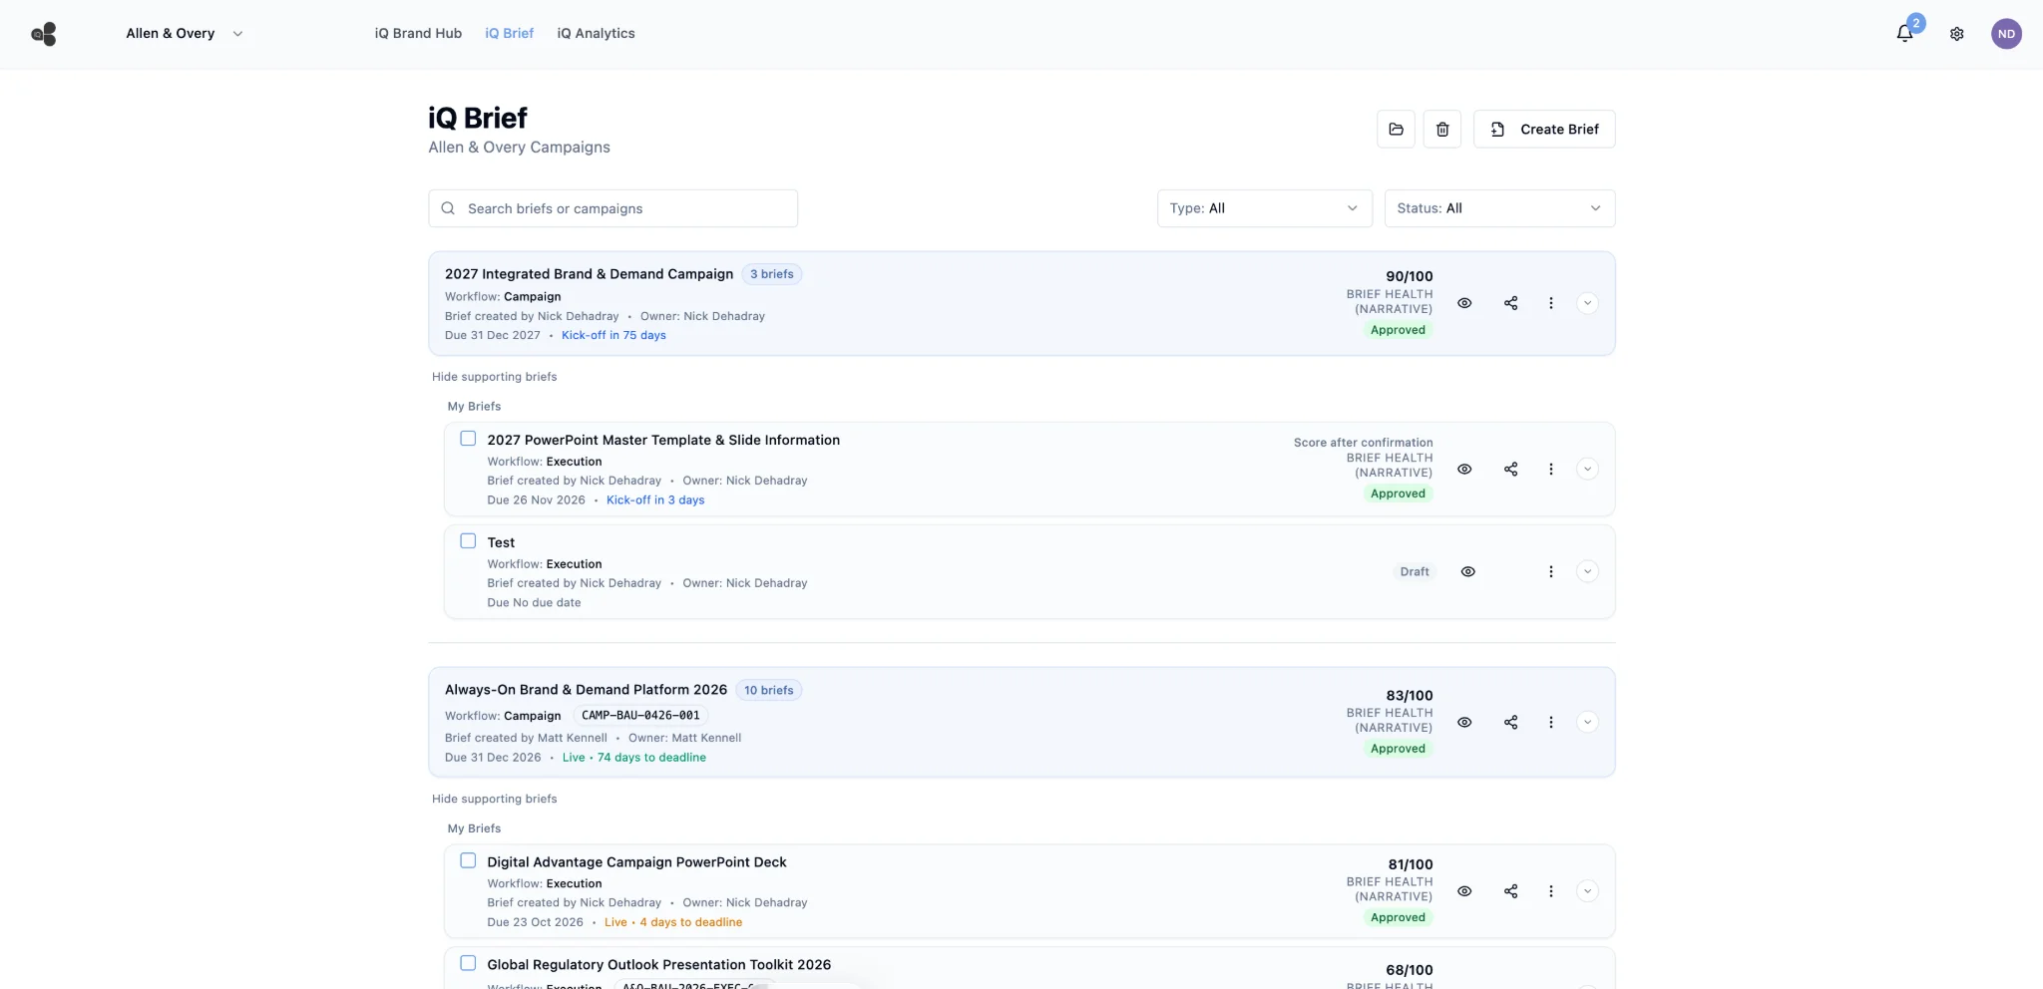2043x989 pixels.
Task: Share the Always-On Brand & Demand Platform 2026
Action: point(1510,722)
